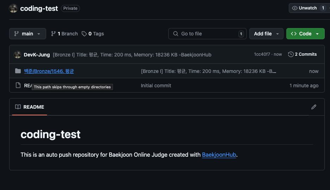
Task: Click the book icon beside README tab
Action: pyautogui.click(x=18, y=107)
